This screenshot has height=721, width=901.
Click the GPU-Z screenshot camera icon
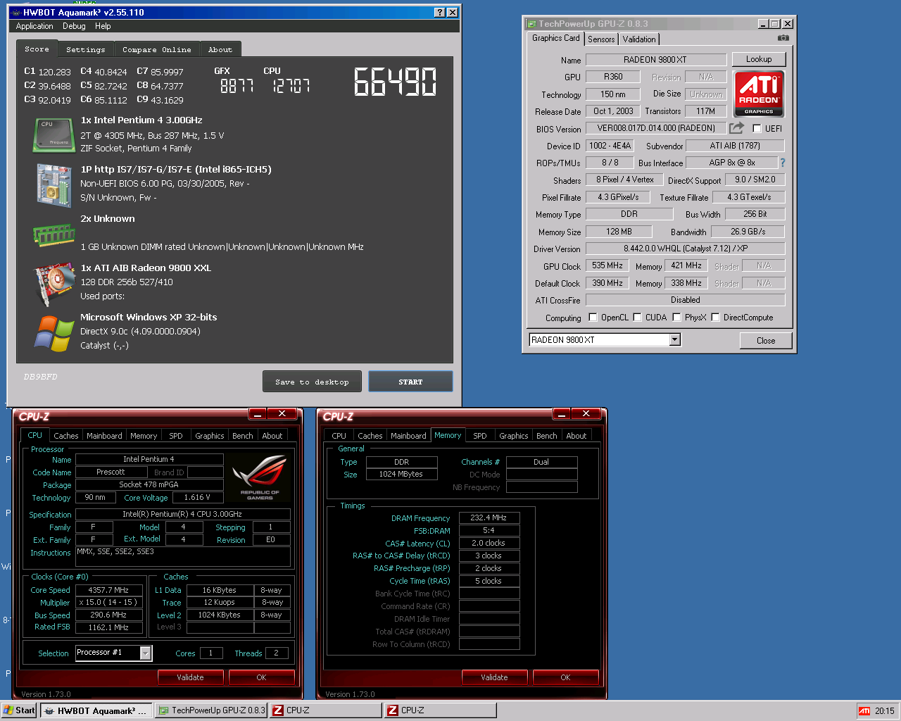click(x=783, y=38)
